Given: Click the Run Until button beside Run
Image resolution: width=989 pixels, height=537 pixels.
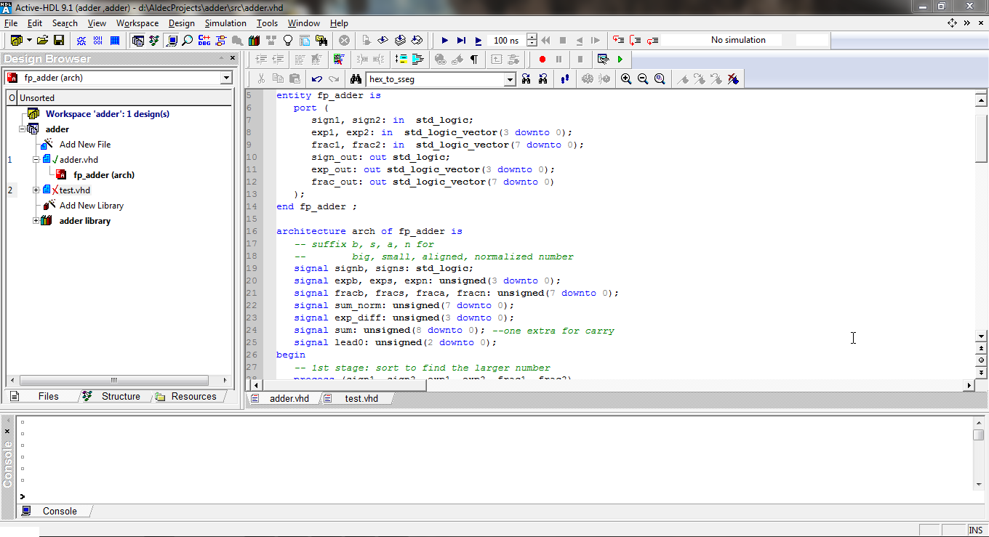Looking at the screenshot, I should tap(462, 40).
